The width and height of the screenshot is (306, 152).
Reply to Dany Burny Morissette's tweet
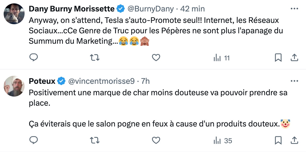[x=33, y=58]
